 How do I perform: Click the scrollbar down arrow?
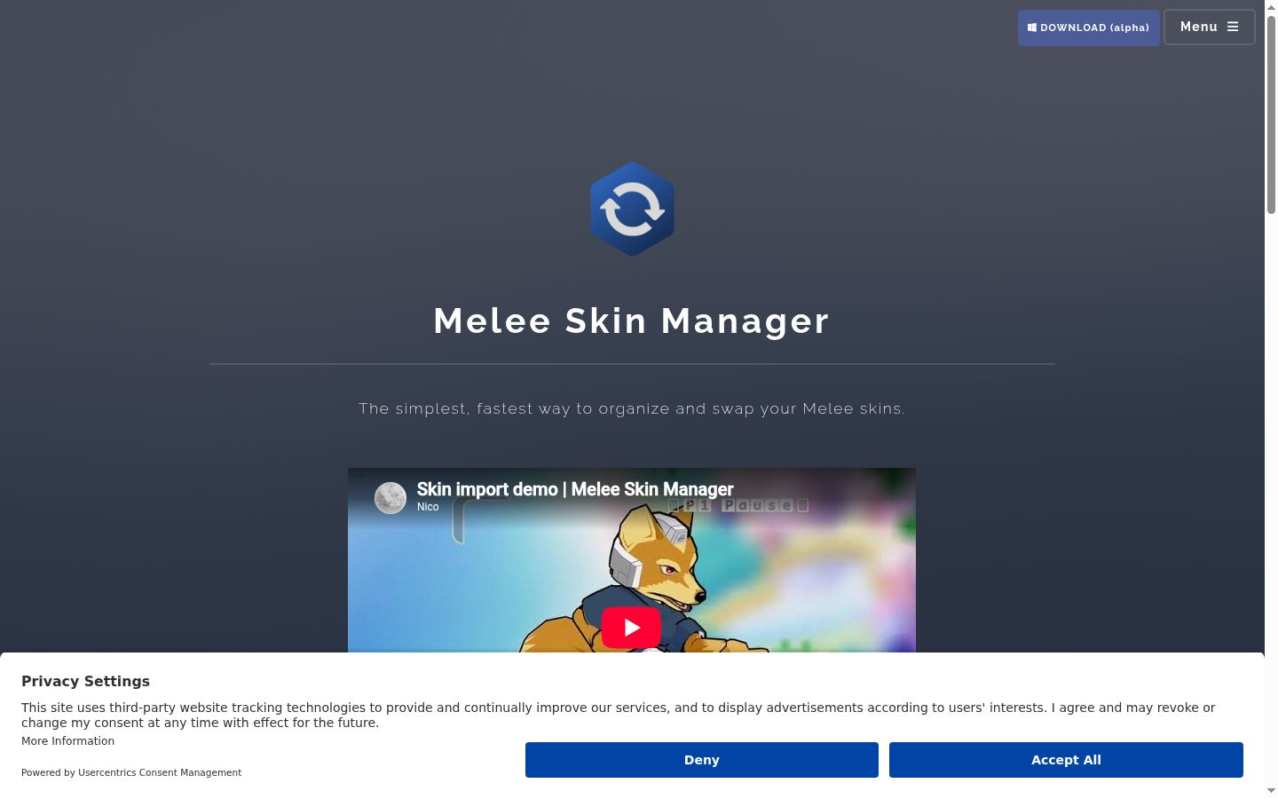click(1271, 791)
